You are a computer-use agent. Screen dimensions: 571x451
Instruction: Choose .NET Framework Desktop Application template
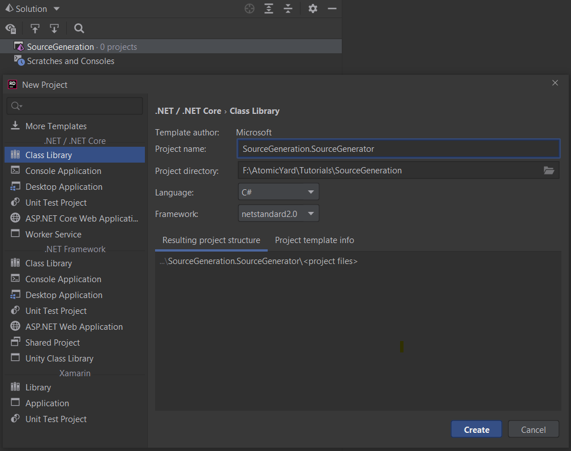[75, 295]
